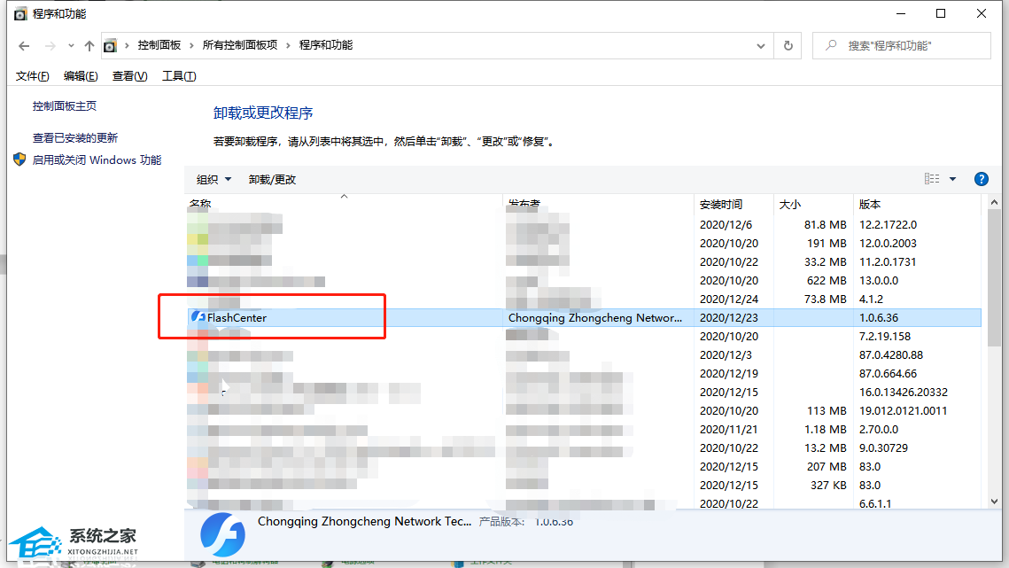Click the FlashCenter icon in the list
The height and width of the screenshot is (568, 1009).
coord(198,317)
